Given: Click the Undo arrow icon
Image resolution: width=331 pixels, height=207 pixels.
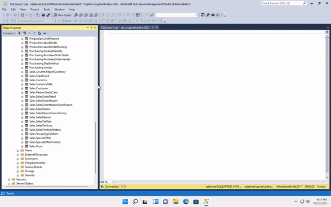Looking at the screenshot, I should [120, 15].
